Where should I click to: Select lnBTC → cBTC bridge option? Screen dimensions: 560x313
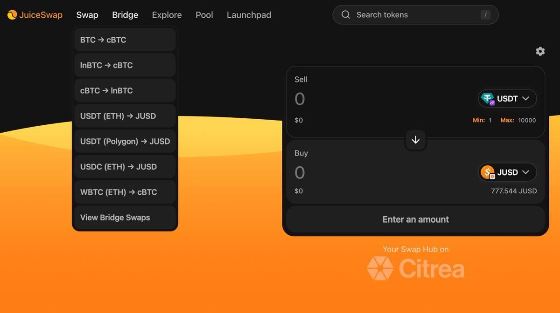[125, 65]
